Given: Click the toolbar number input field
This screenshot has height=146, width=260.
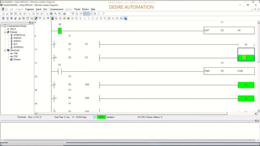Looking at the screenshot, I should point(86,13).
